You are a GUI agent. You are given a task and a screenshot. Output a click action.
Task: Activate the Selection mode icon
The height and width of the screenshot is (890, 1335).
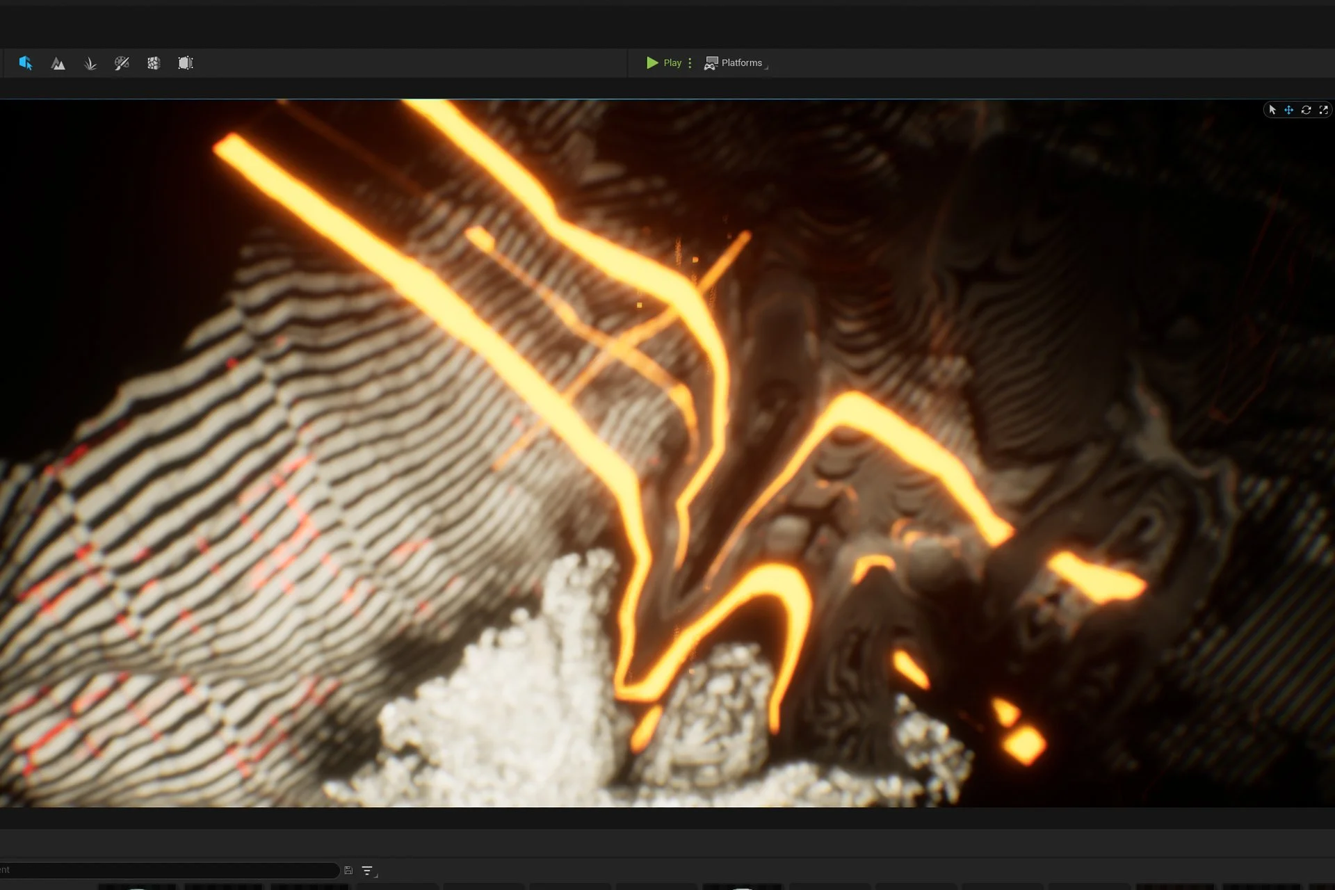(x=26, y=63)
